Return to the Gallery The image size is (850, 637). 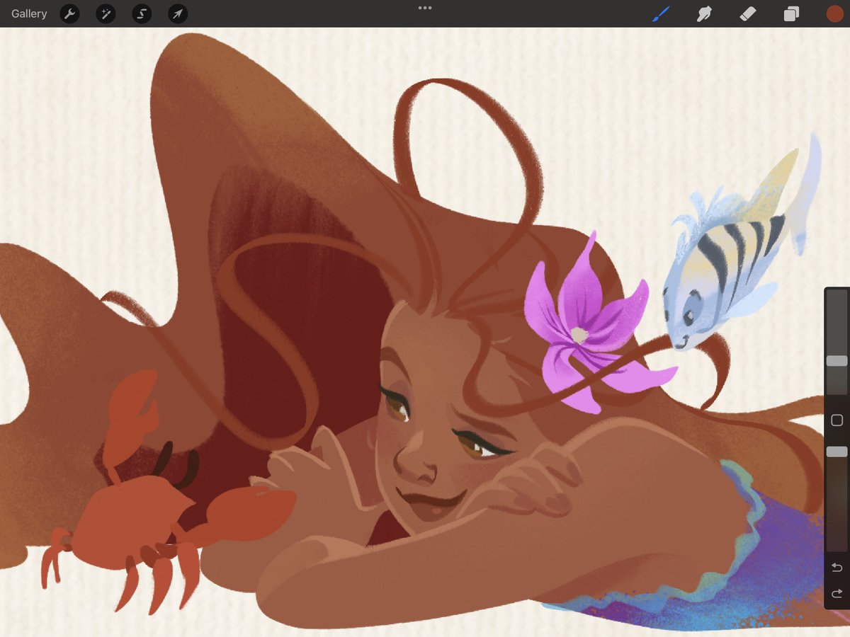(29, 13)
